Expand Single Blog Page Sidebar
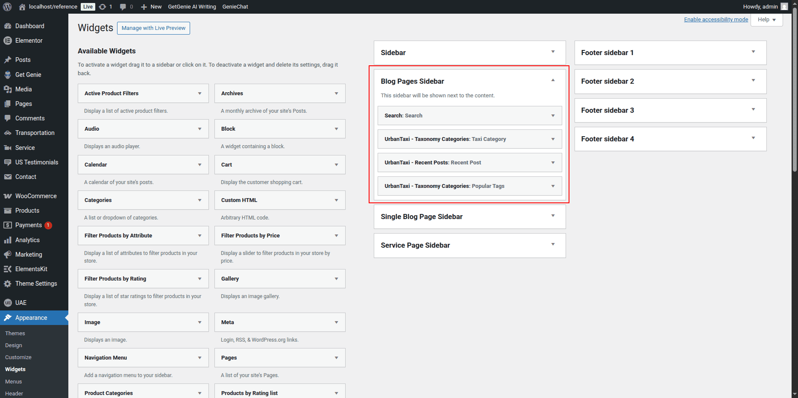 [553, 216]
